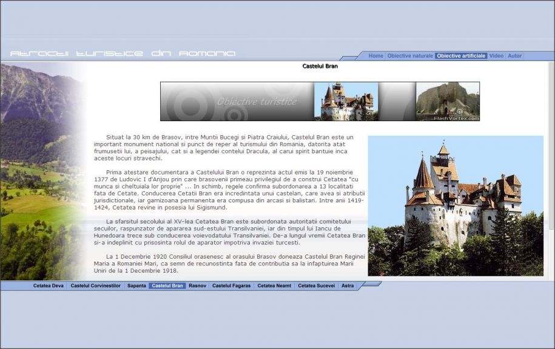The width and height of the screenshot is (555, 349).
Task: Open Cetatea Deva page
Action: [48, 285]
